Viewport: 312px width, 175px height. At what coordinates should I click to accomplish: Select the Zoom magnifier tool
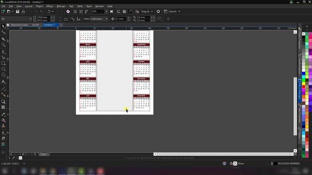[x=3, y=45]
